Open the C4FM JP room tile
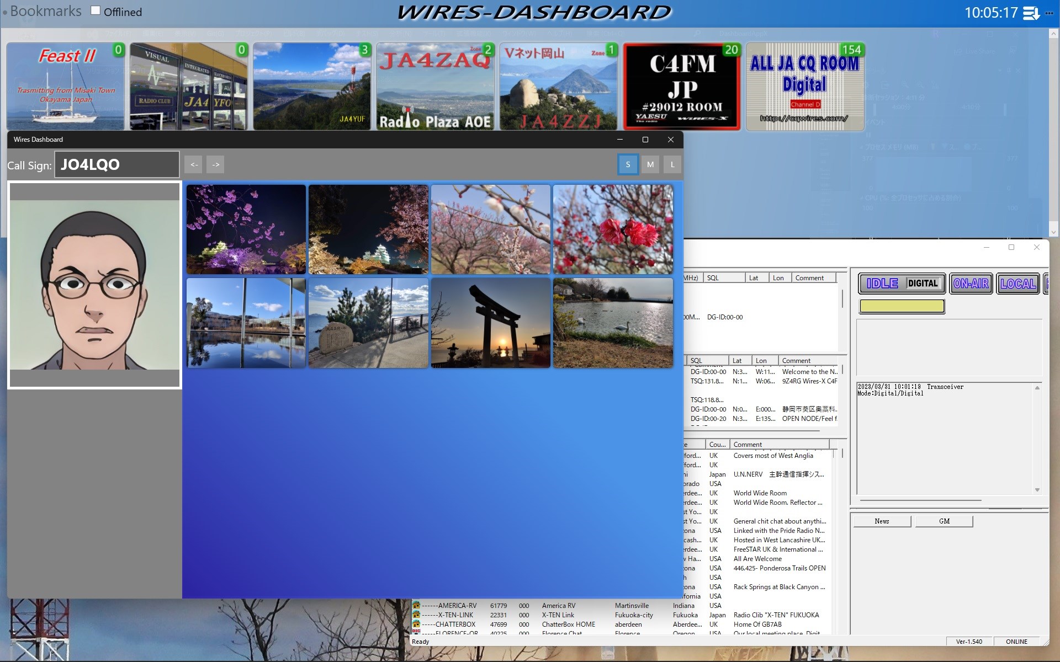Viewport: 1060px width, 662px height. tap(682, 87)
